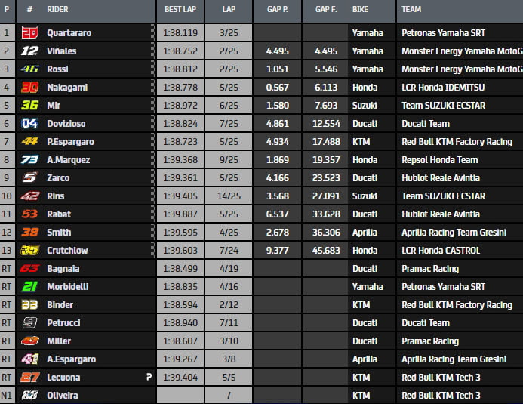Click the RIDER column header
This screenshot has width=523, height=404.
[57, 11]
